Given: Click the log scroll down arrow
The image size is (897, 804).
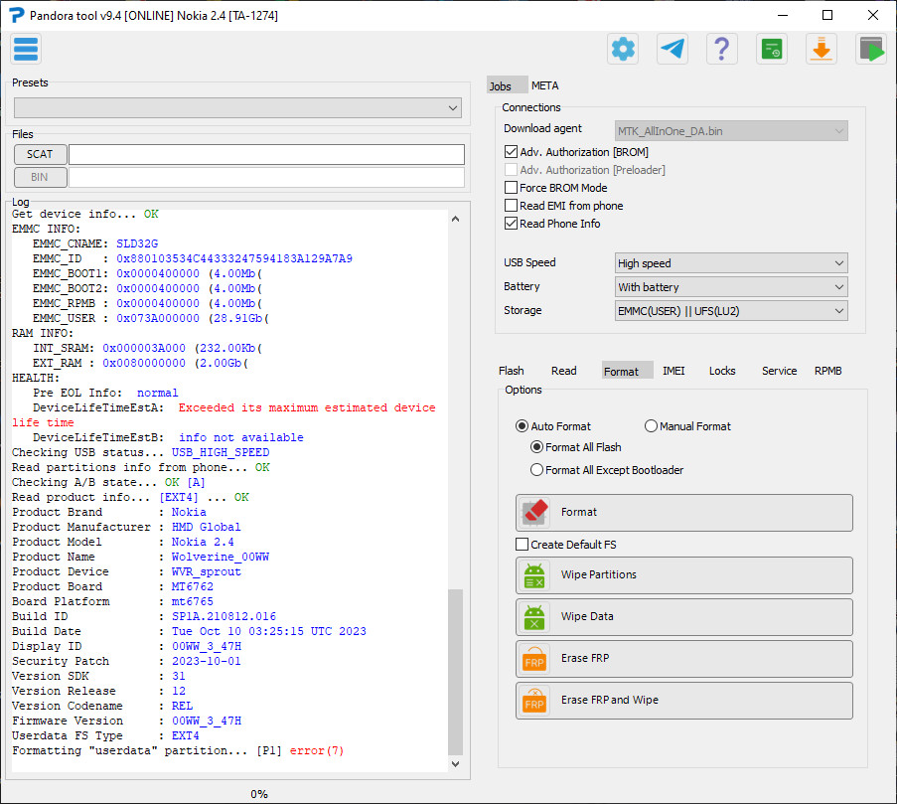Looking at the screenshot, I should click(x=455, y=764).
